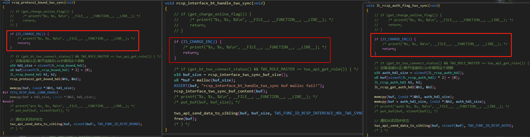The image size is (530, 137).
Task: Click 'memcpy(buf + hdl_size, (void *)&h2, hdl_size)' line
Action: 53,97
